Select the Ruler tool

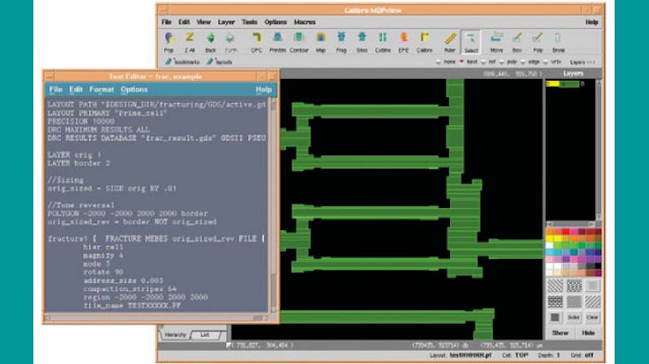click(x=450, y=42)
